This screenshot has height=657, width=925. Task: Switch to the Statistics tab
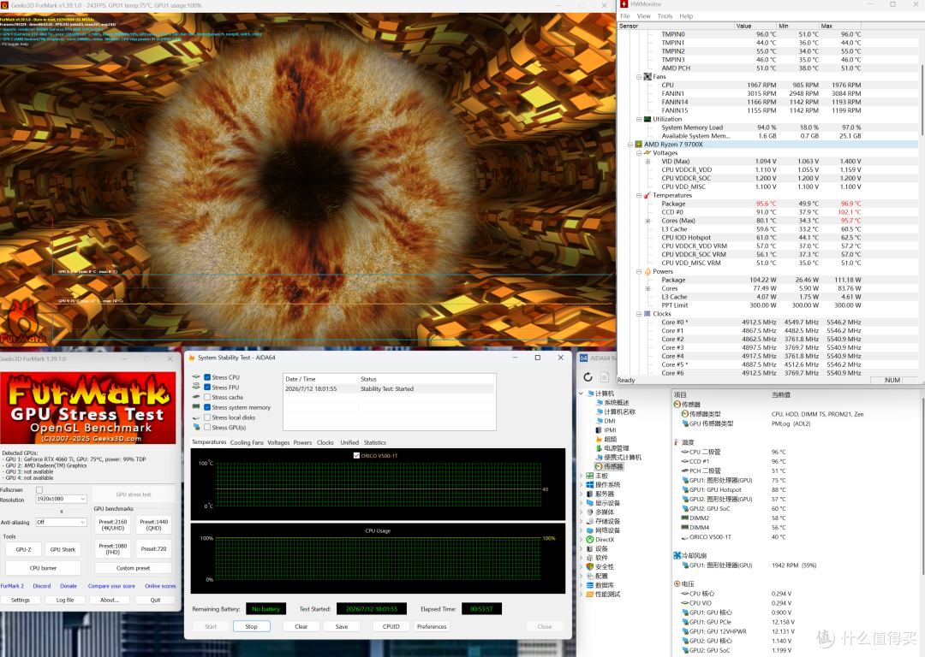click(375, 442)
